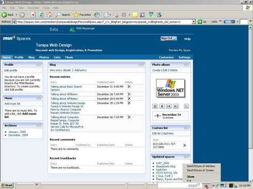253x189 pixels.
Task: Open the Favorites star button
Action: coord(82,15)
